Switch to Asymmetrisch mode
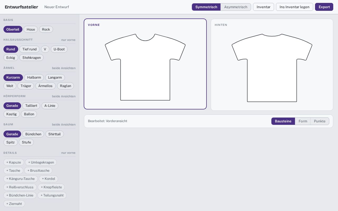 (x=236, y=7)
